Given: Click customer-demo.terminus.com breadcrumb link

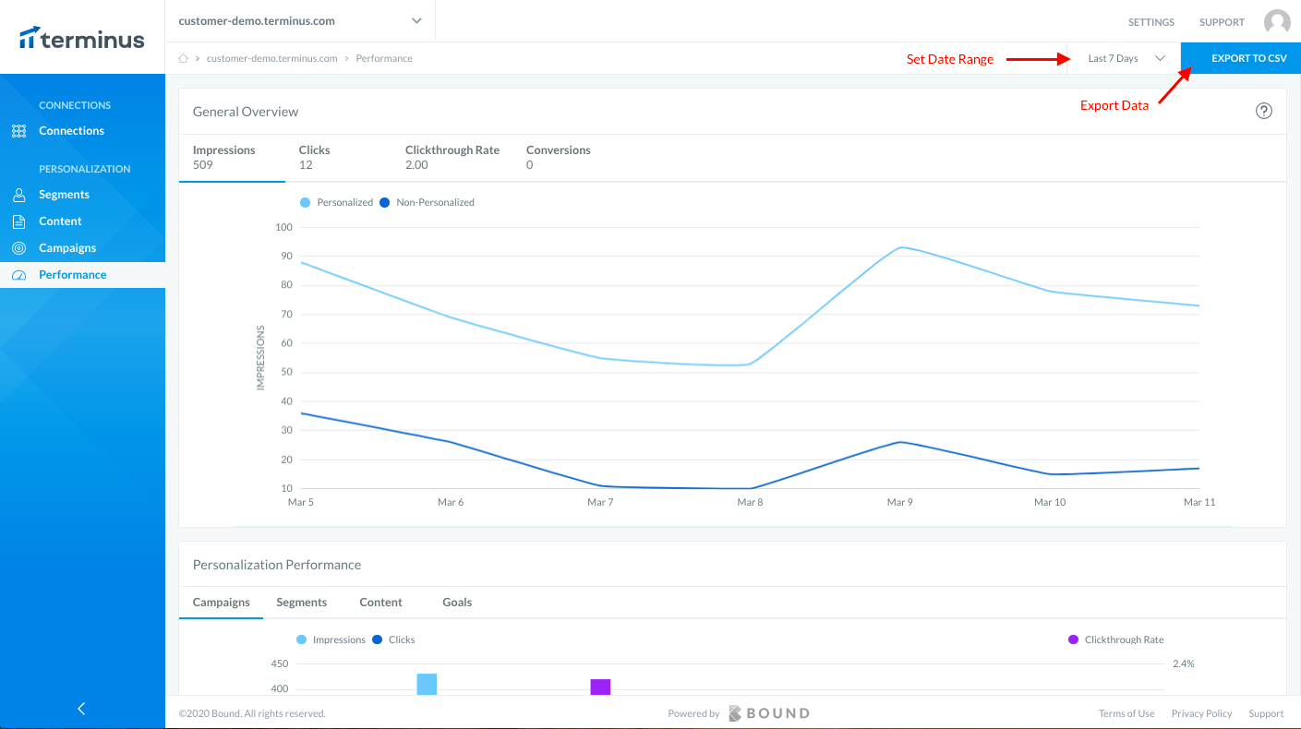Looking at the screenshot, I should pos(272,58).
